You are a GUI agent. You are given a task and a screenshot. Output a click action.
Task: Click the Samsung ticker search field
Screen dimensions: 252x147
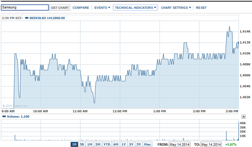click(25, 7)
